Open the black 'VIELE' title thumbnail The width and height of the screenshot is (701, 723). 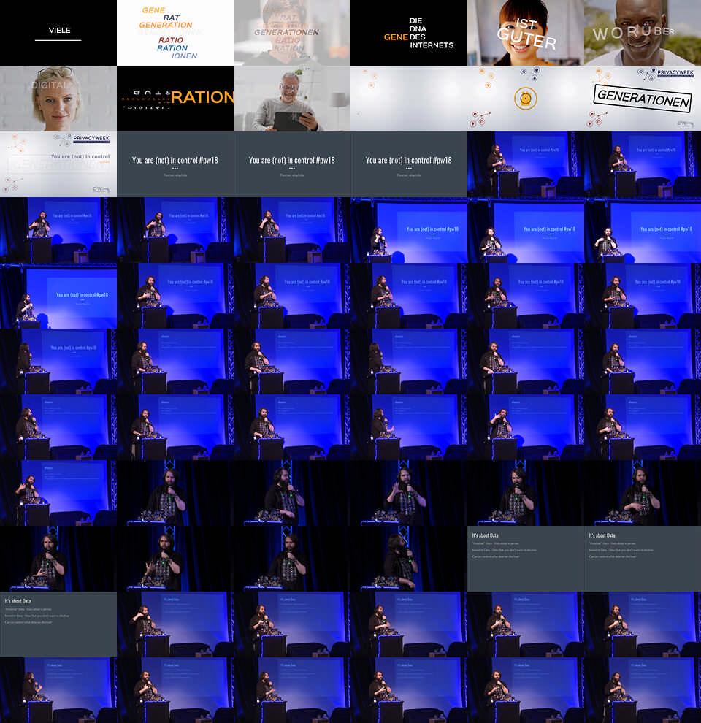(x=58, y=33)
